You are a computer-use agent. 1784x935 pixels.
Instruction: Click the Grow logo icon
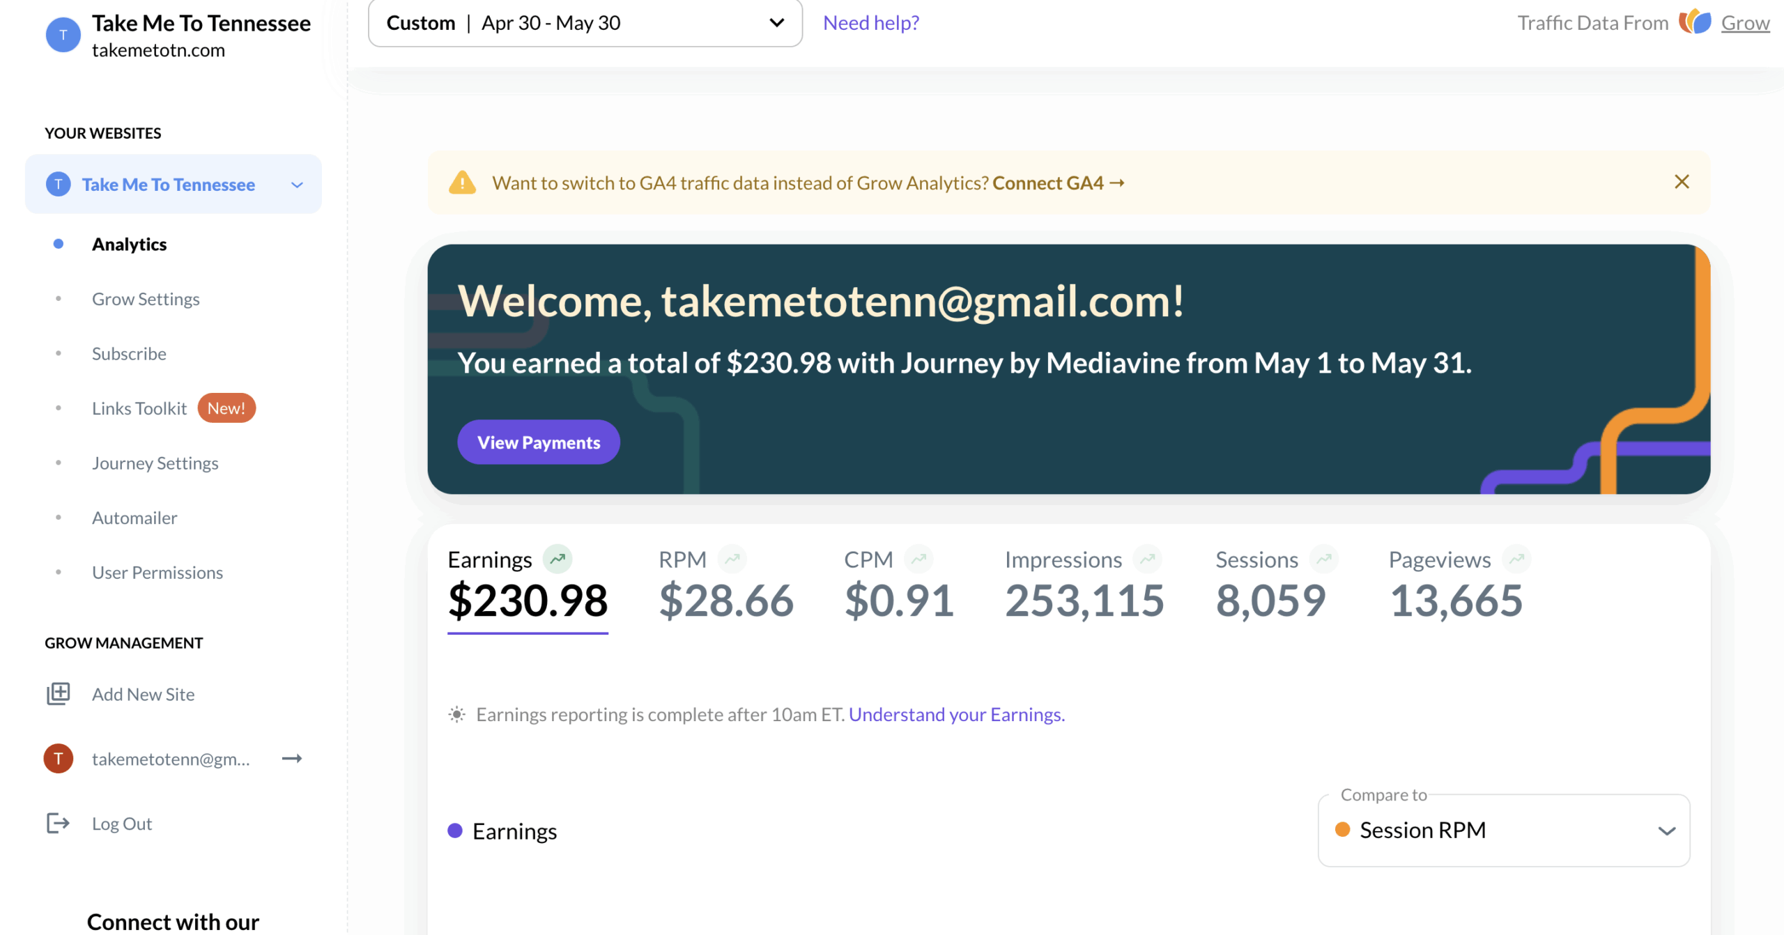tap(1695, 22)
